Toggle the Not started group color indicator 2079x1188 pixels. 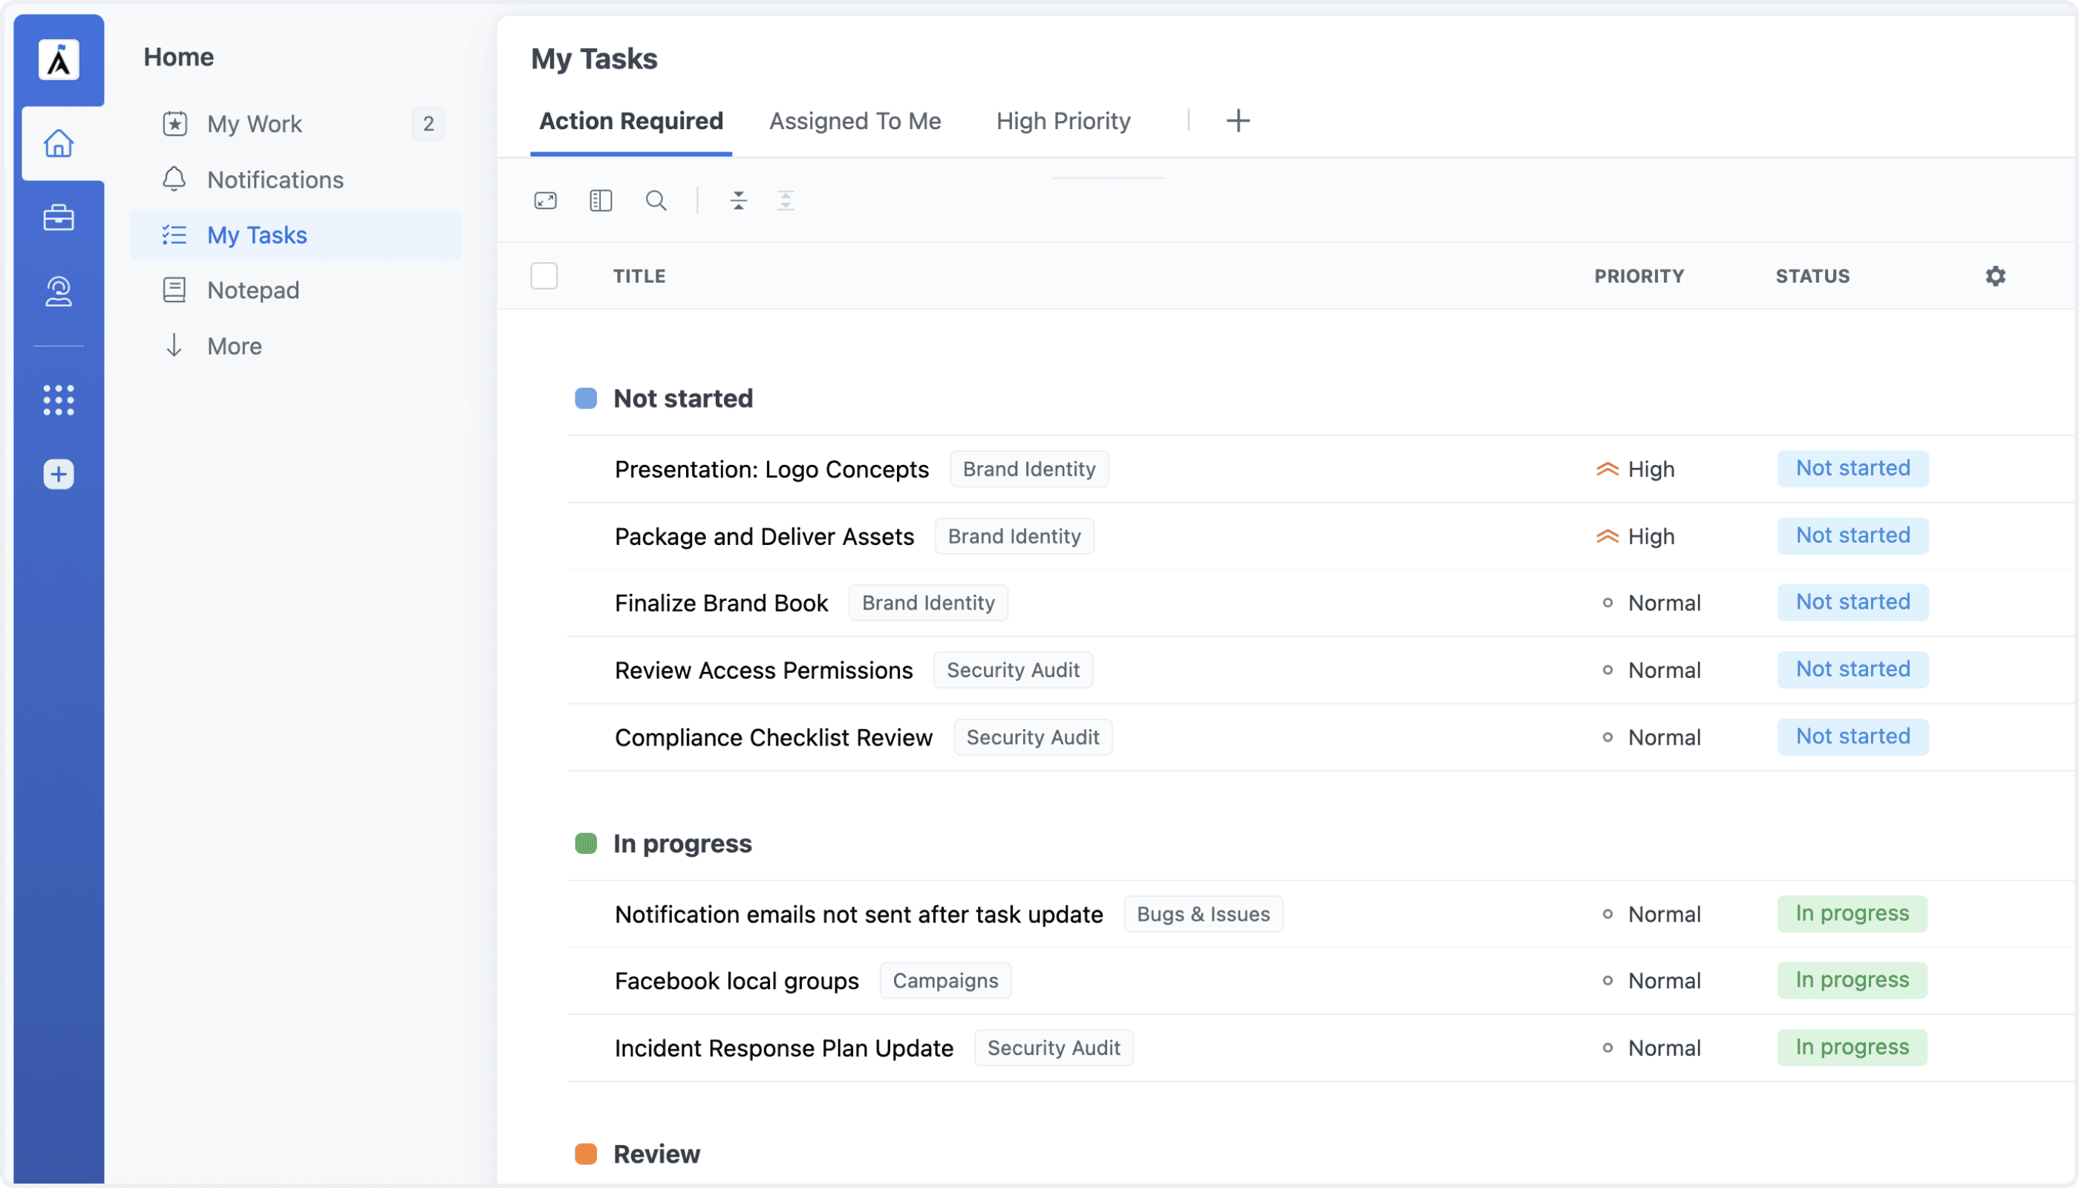tap(586, 398)
